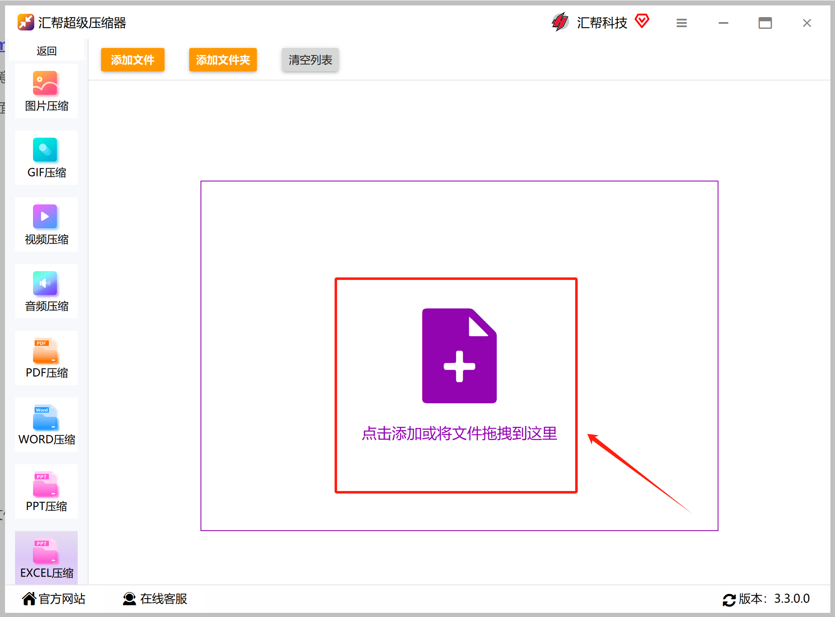Maximize the compressor window
Image resolution: width=835 pixels, height=617 pixels.
(765, 23)
